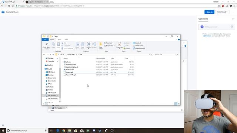Screen dimensions: 237x133
Task: Open the New item dropdown
Action: (109, 43)
